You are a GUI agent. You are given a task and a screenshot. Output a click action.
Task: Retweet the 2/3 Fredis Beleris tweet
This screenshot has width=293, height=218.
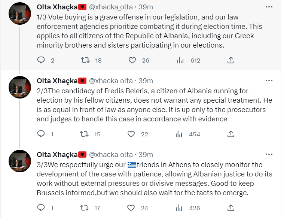86,134
